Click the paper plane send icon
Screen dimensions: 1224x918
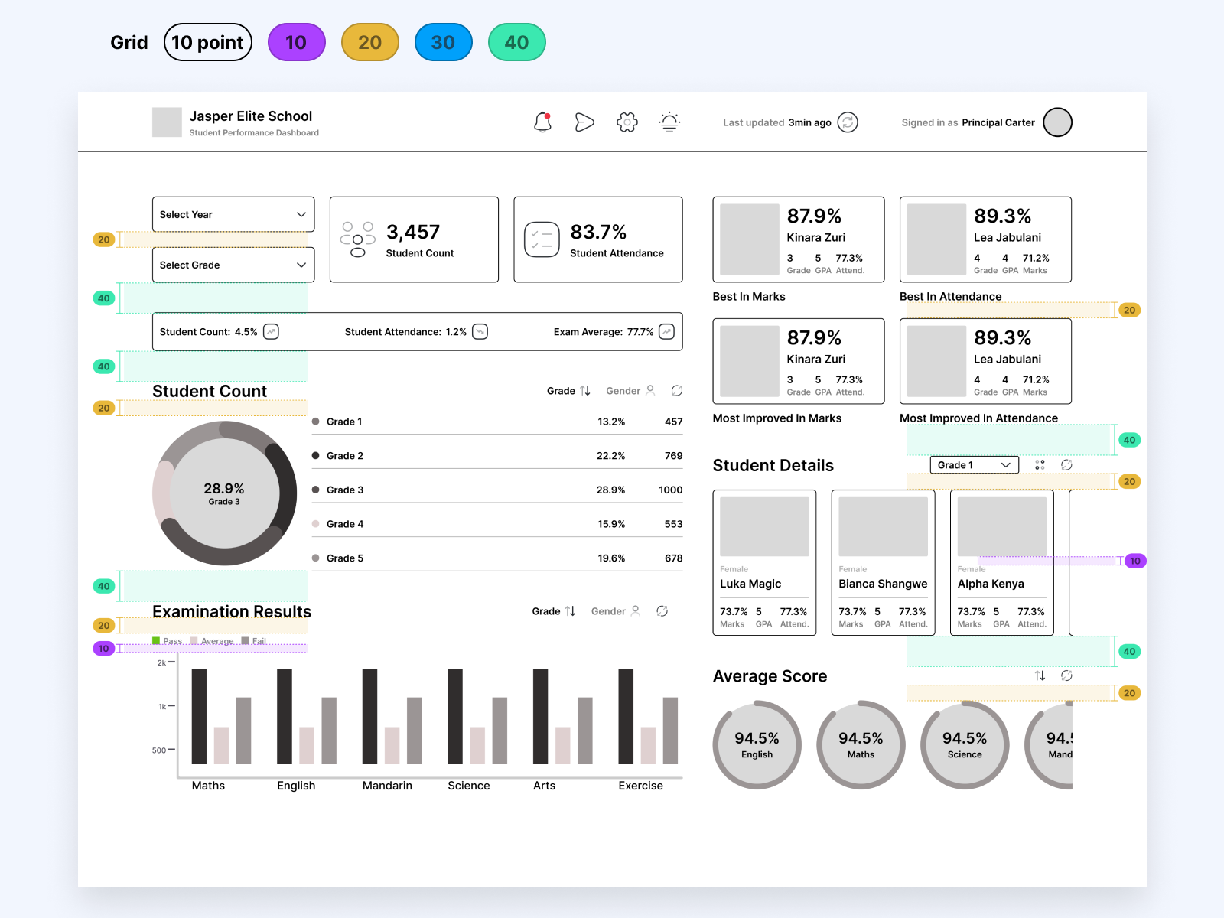tap(584, 122)
